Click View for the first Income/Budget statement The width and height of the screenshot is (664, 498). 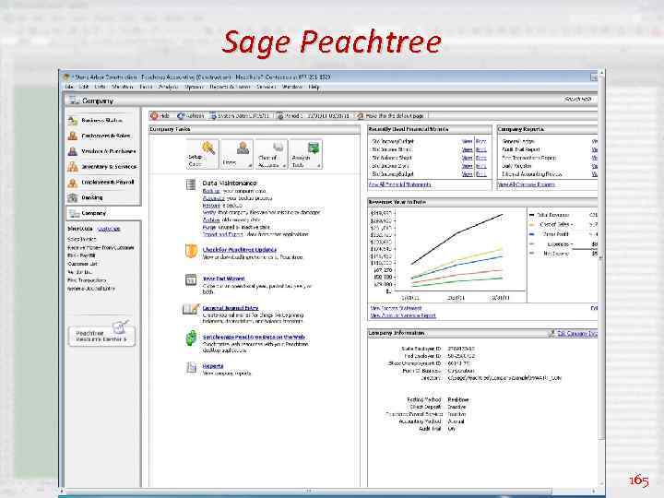467,141
